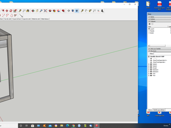
Task: Click the add layer plus icon
Action: [x=149, y=24]
